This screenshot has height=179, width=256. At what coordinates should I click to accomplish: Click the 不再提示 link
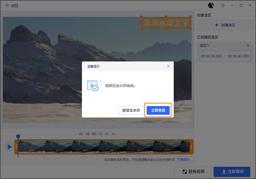(183, 160)
